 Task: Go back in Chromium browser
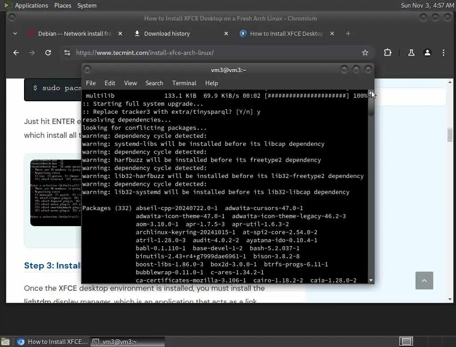(x=16, y=53)
